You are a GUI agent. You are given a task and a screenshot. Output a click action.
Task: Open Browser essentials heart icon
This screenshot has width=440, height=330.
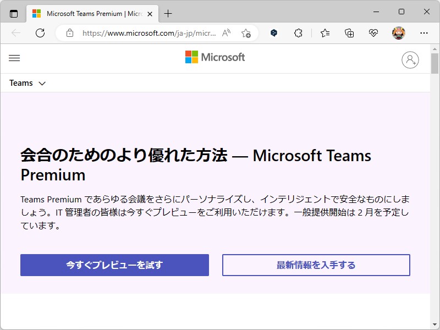click(x=373, y=33)
